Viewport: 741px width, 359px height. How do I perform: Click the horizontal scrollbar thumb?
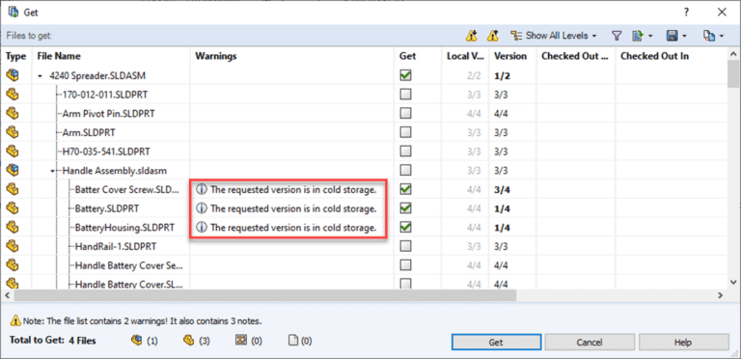click(264, 295)
